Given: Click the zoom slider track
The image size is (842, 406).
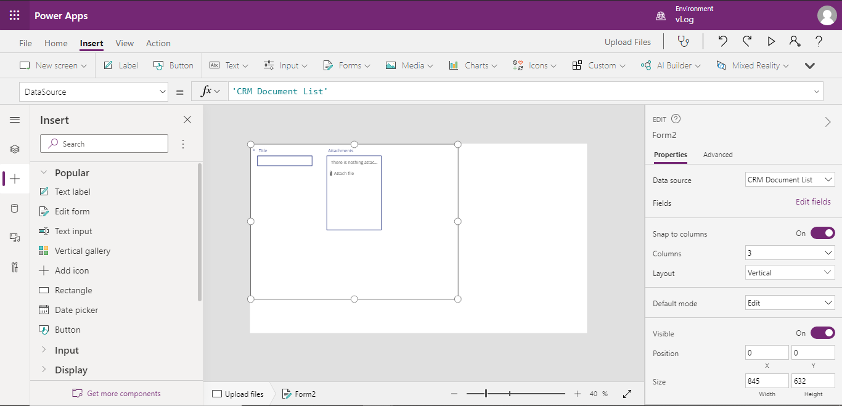Looking at the screenshot, I should click(516, 394).
